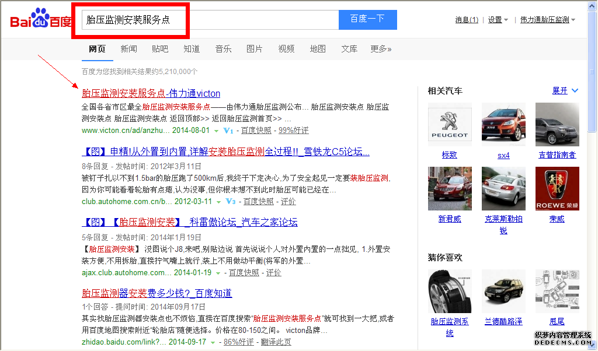Expand the arrow next to 2014-08-01
Screen dimensions: 598x351
click(217, 131)
